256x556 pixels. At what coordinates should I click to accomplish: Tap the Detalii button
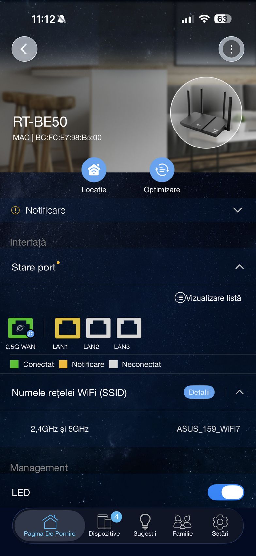[199, 392]
